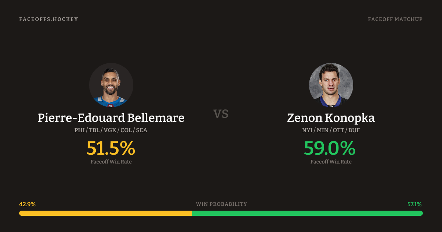The image size is (442, 232).
Task: Click NYI in Konopka's team list
Action: 307,130
